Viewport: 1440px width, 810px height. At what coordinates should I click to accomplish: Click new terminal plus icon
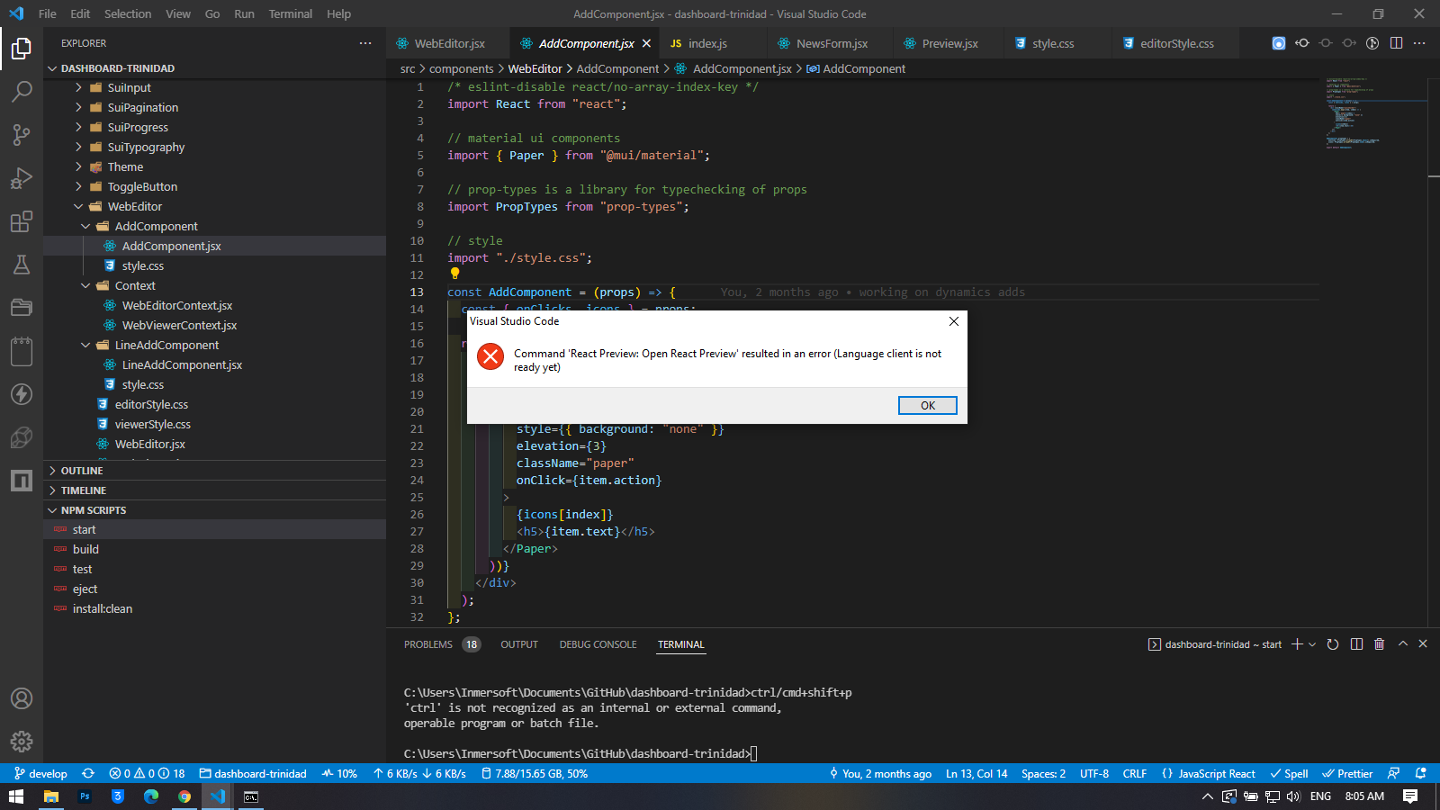(x=1297, y=644)
